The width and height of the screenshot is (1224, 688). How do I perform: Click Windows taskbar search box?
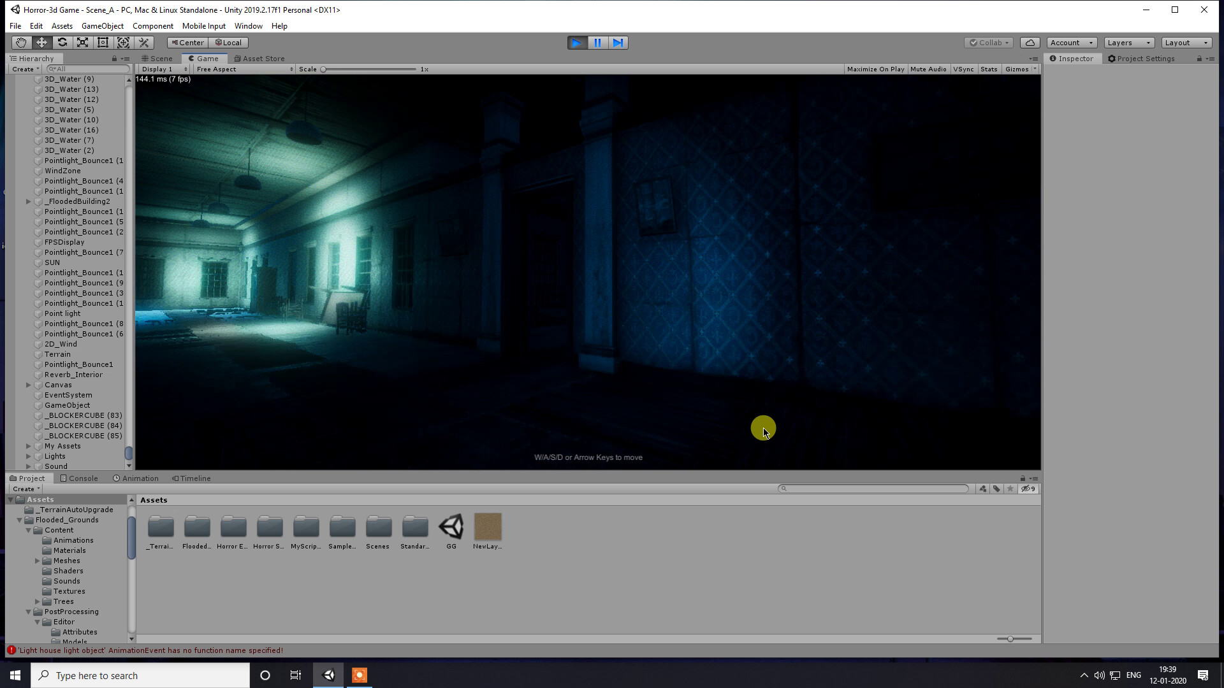(x=140, y=675)
